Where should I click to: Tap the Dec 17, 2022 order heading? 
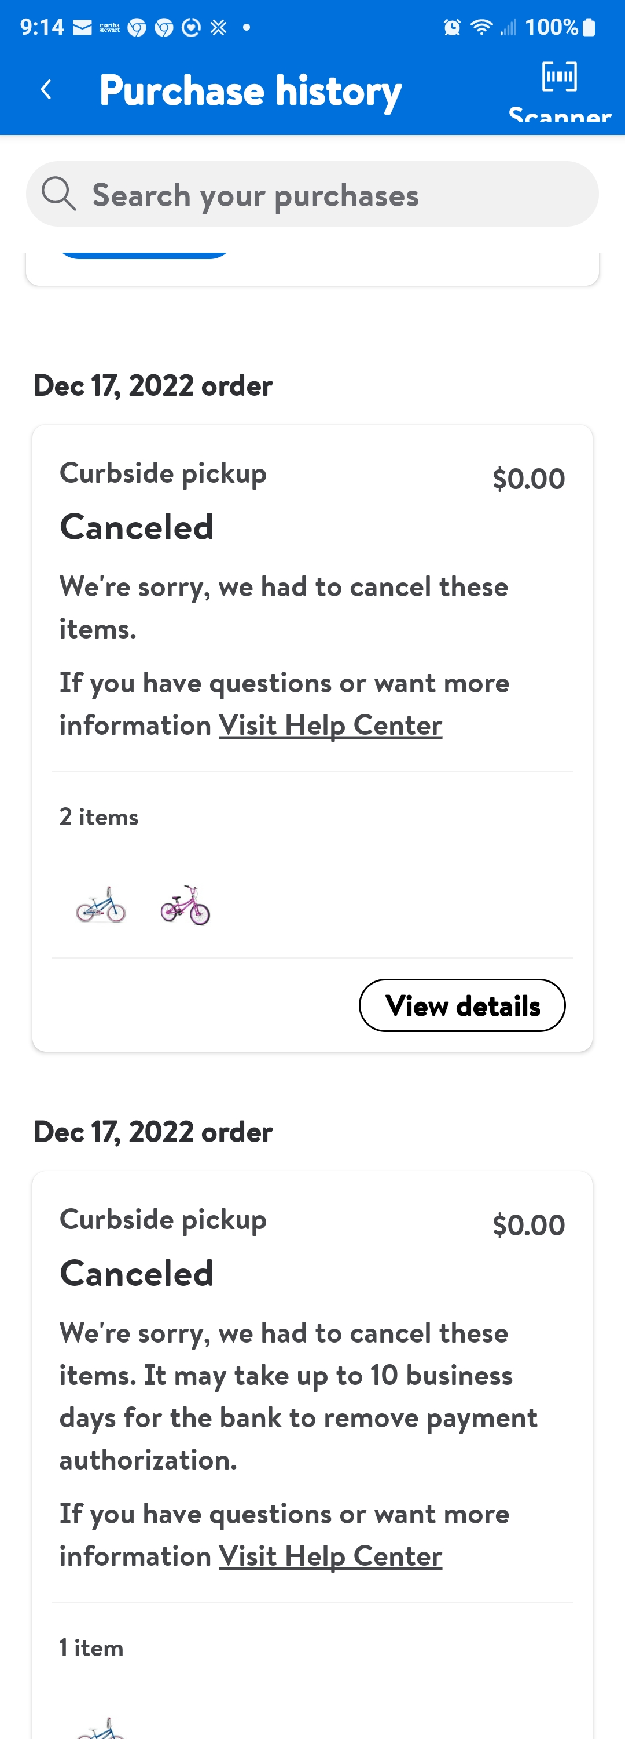pos(152,385)
